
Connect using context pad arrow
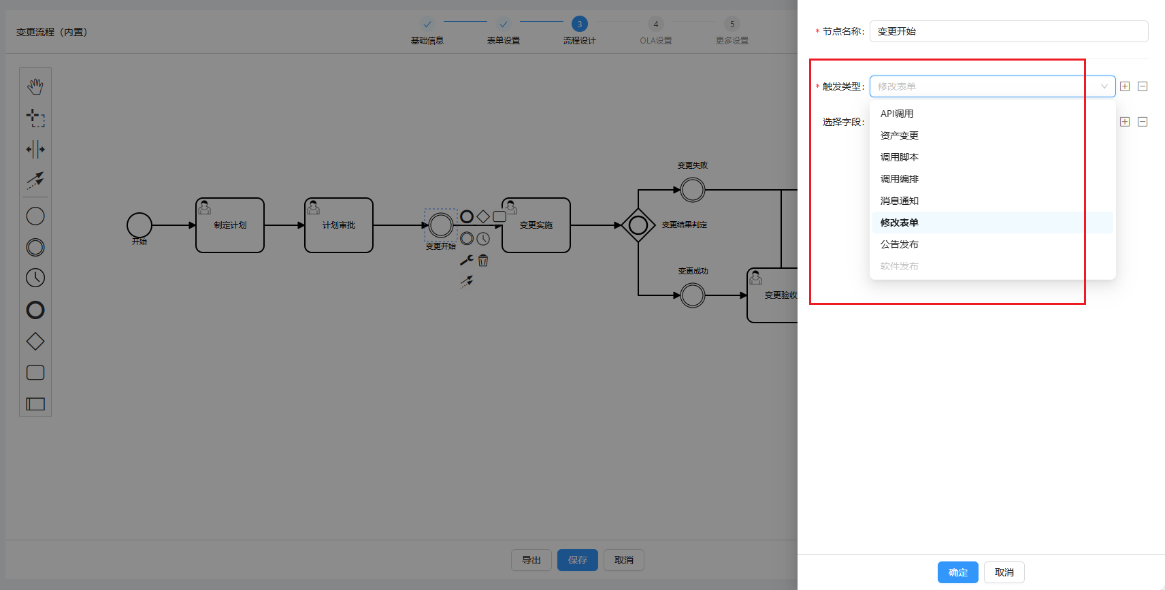467,282
